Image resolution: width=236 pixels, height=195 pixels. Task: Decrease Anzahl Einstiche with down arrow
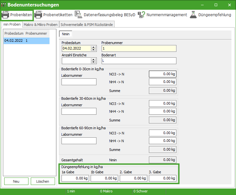(x=94, y=62)
